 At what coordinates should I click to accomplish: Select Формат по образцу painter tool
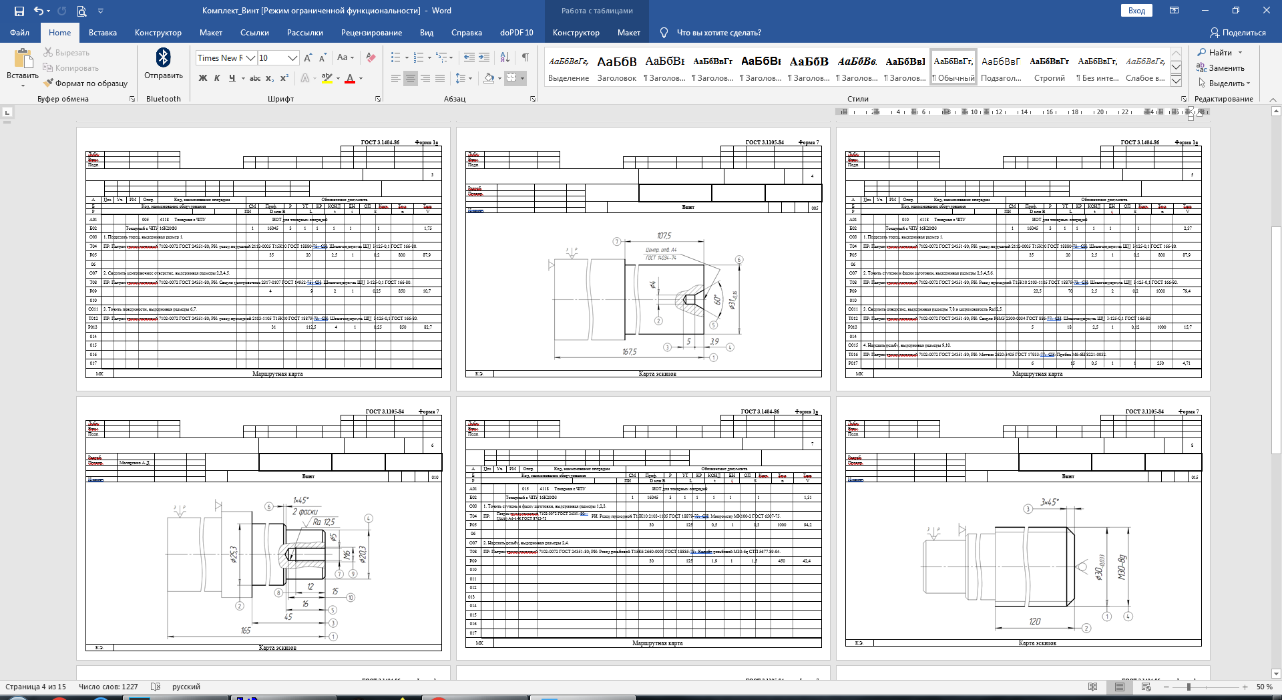coord(85,83)
